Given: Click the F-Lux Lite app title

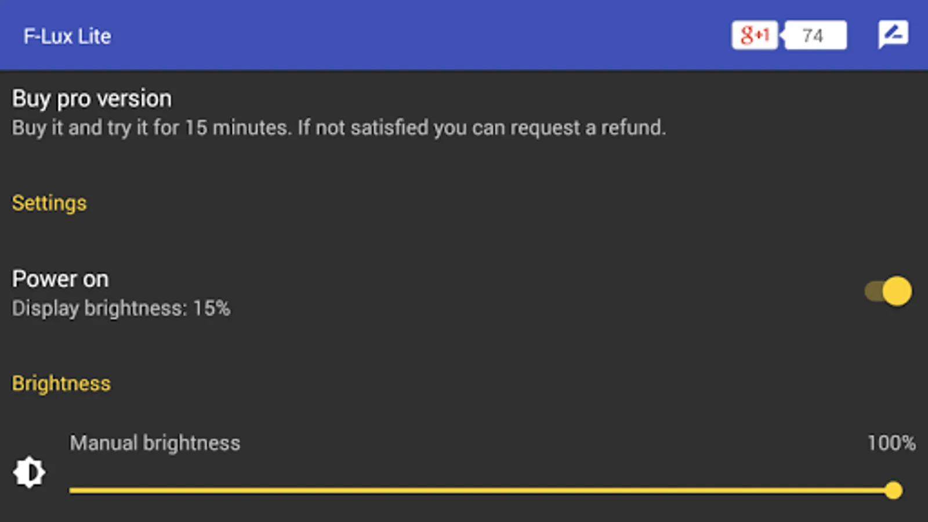Looking at the screenshot, I should 67,36.
